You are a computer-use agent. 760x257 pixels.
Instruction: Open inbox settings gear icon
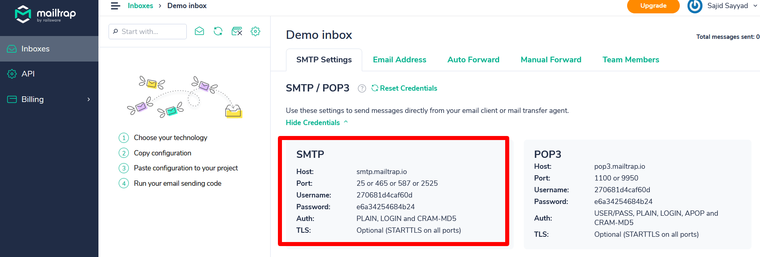255,31
